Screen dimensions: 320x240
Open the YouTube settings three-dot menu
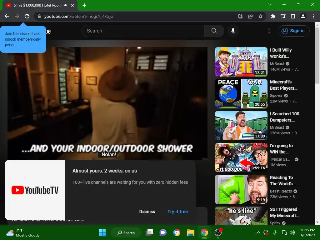[x=269, y=31]
